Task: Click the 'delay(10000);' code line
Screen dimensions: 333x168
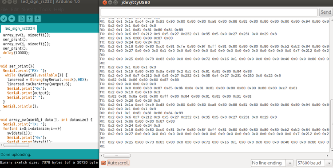Action: pyautogui.click(x=16, y=53)
